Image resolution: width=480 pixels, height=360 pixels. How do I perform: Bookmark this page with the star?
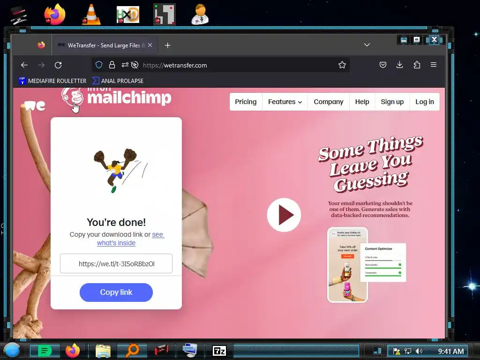(x=342, y=65)
